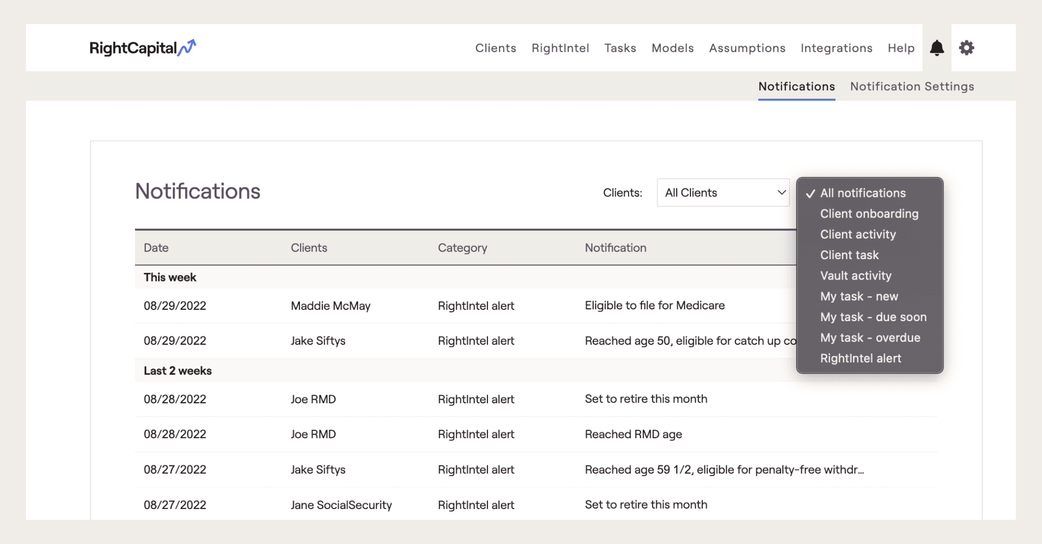This screenshot has width=1042, height=544.
Task: Click Reached RMD age notification
Action: 633,434
